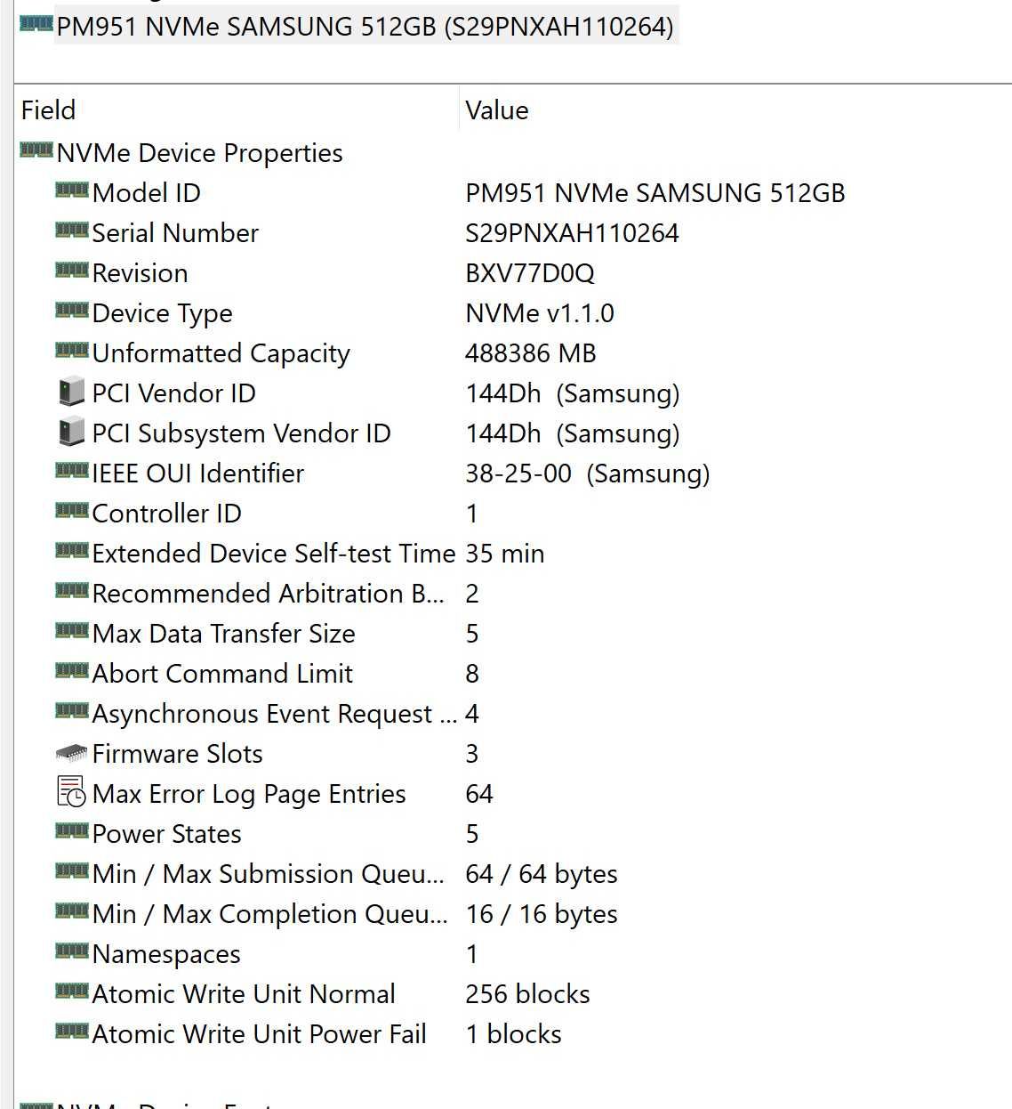
Task: Click the Unformatted Capacity row icon
Action: [x=72, y=351]
